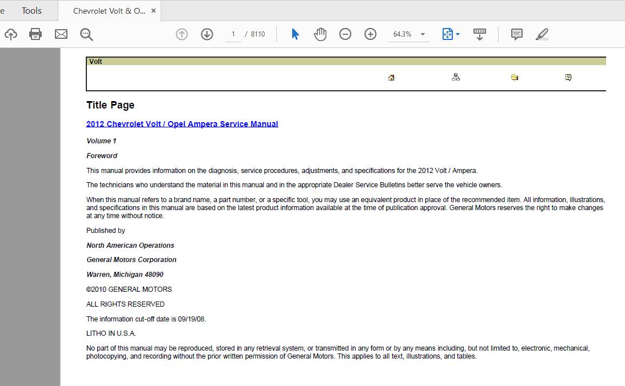Image resolution: width=625 pixels, height=386 pixels.
Task: Click '©2010 GENERAL MOTORS' text
Action: pos(129,289)
